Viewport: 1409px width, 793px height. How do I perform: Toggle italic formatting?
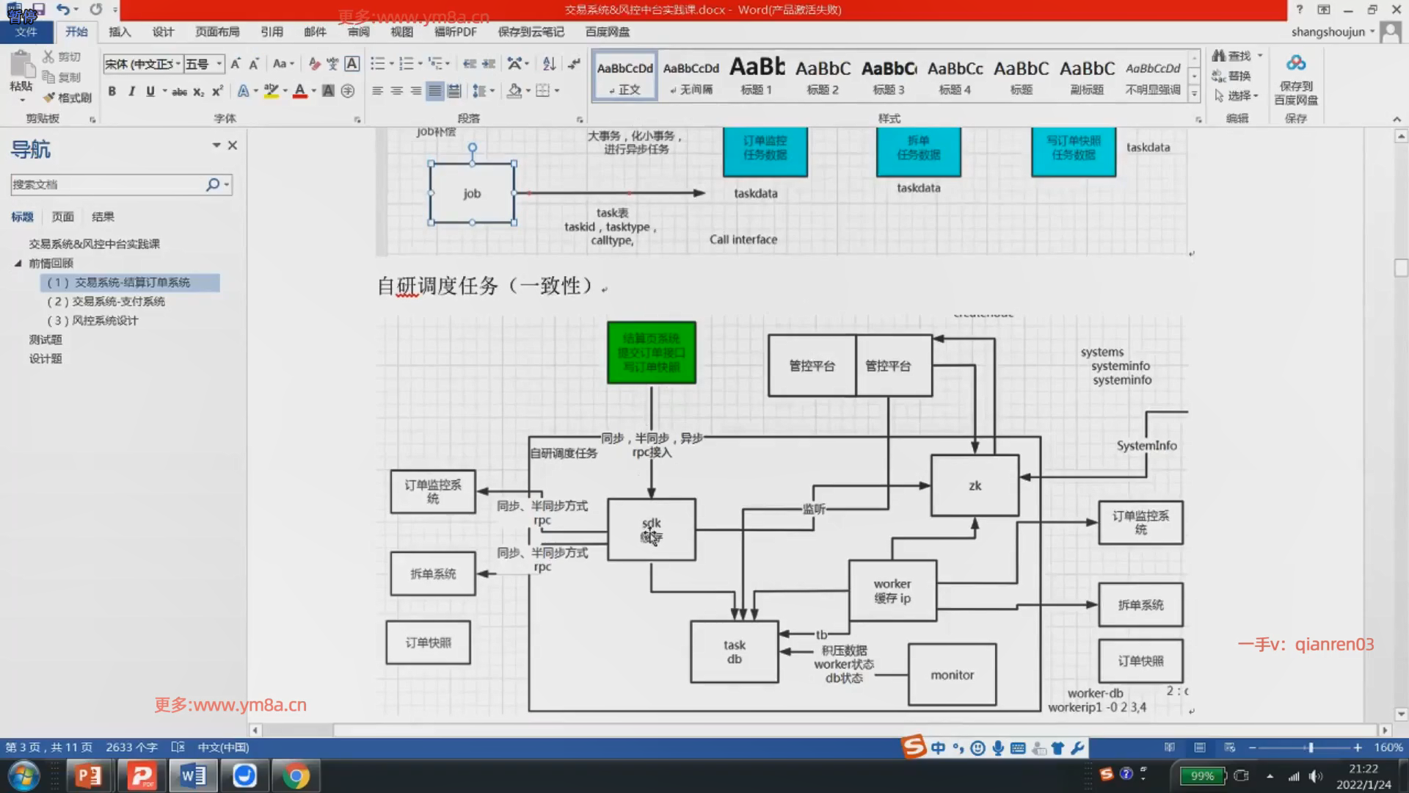click(x=131, y=91)
